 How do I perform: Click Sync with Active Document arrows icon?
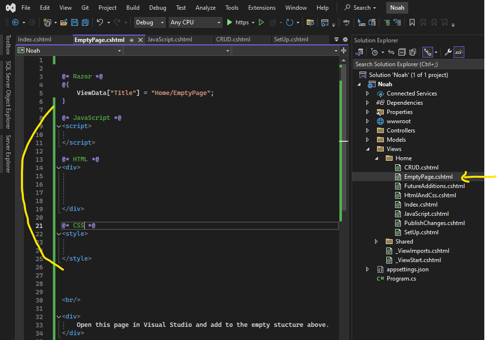tap(391, 52)
